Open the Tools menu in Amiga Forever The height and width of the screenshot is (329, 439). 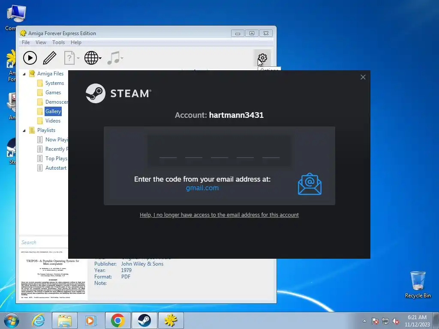coord(58,42)
